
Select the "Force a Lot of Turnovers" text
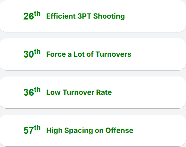click(89, 54)
